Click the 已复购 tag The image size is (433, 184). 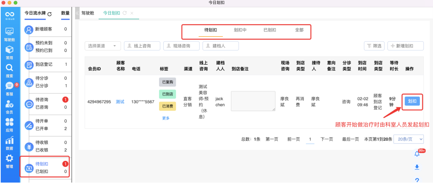pyautogui.click(x=167, y=82)
